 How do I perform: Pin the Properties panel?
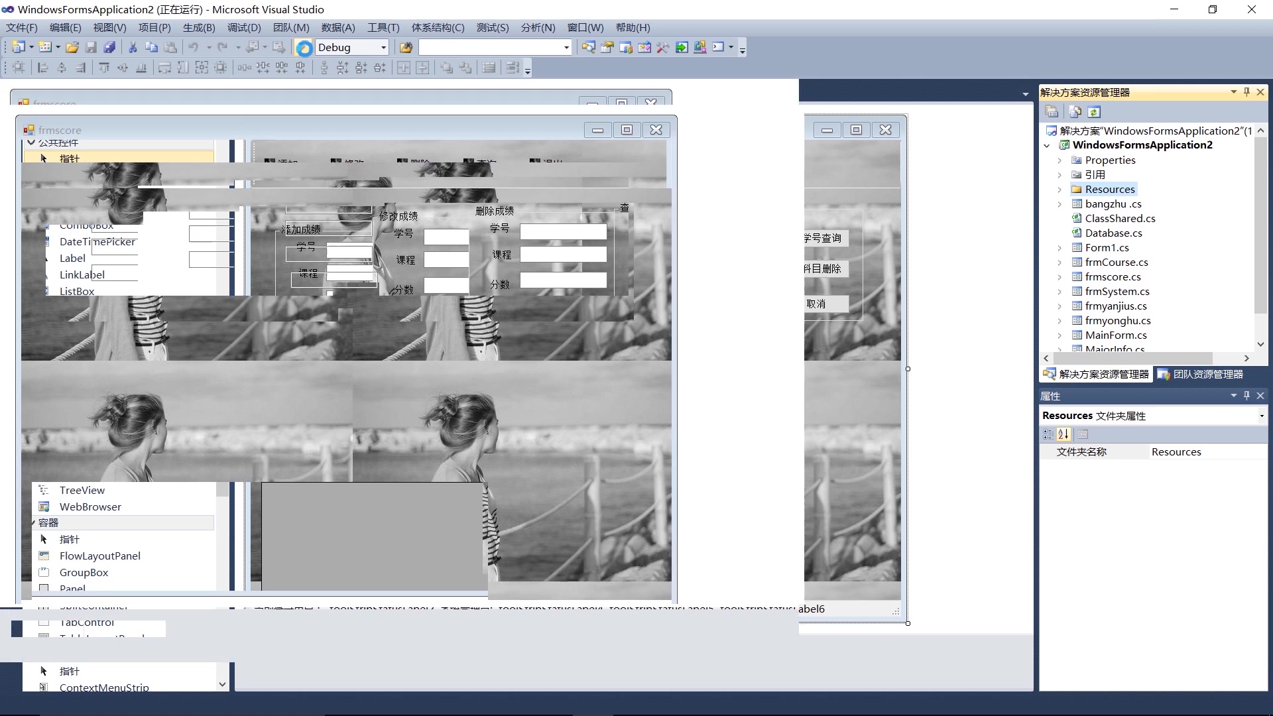pyautogui.click(x=1246, y=396)
